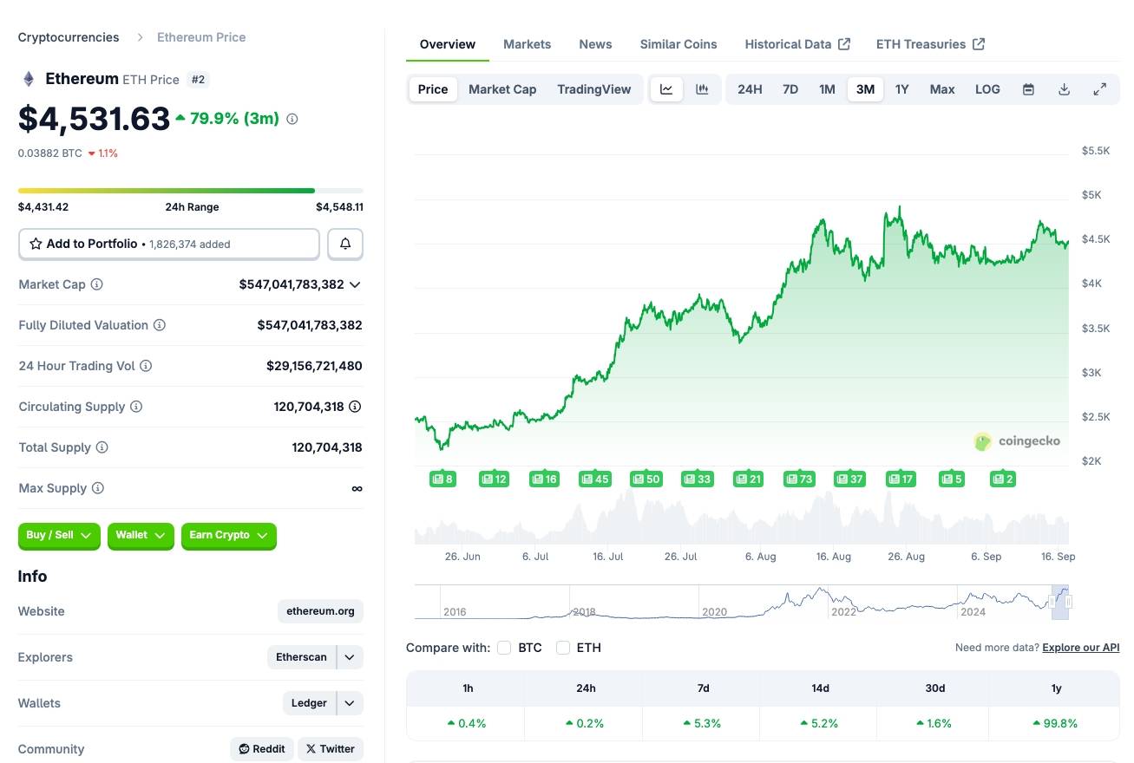Click the navigator right range handle
Viewport: 1134px width, 763px height.
1069,602
